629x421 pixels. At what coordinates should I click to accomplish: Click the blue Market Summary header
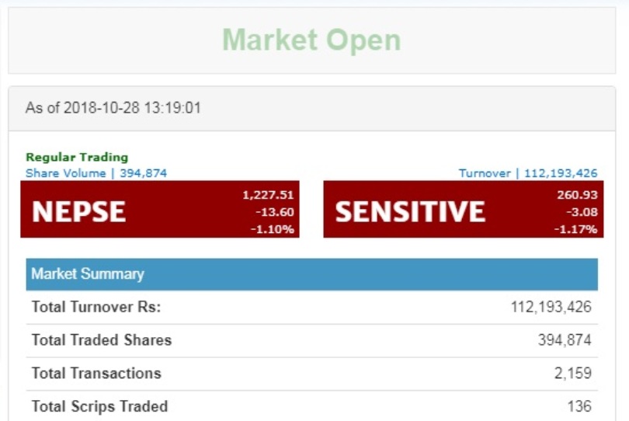point(88,274)
